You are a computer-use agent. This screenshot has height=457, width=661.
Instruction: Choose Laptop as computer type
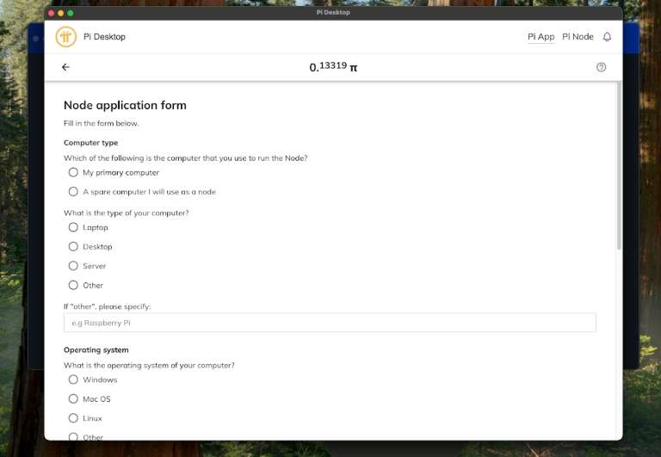tap(73, 227)
